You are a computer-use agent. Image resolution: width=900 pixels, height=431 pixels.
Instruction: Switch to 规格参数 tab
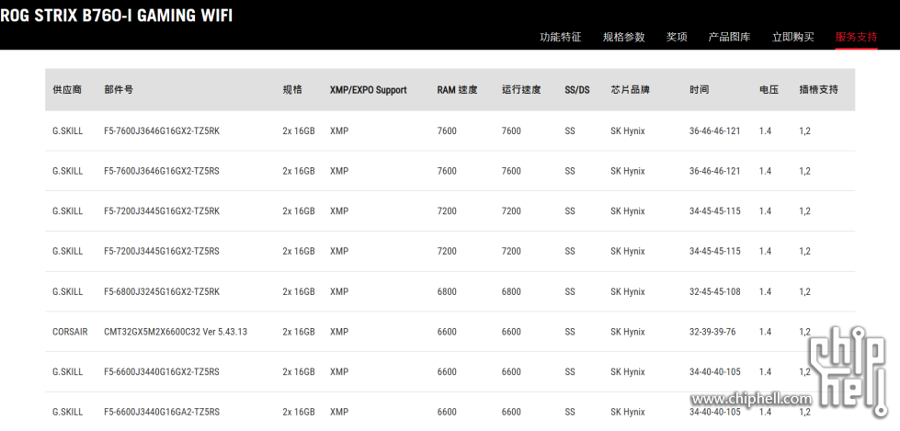click(x=624, y=38)
